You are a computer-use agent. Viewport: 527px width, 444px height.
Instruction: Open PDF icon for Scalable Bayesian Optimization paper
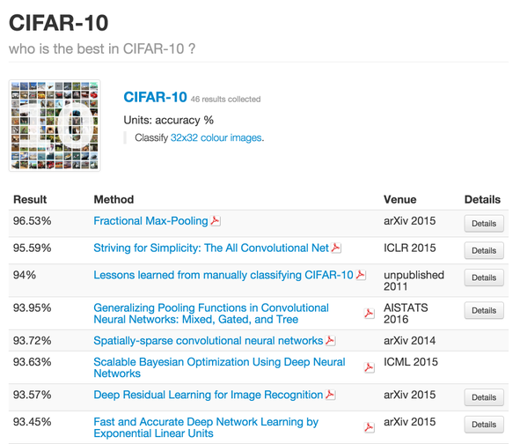(369, 367)
